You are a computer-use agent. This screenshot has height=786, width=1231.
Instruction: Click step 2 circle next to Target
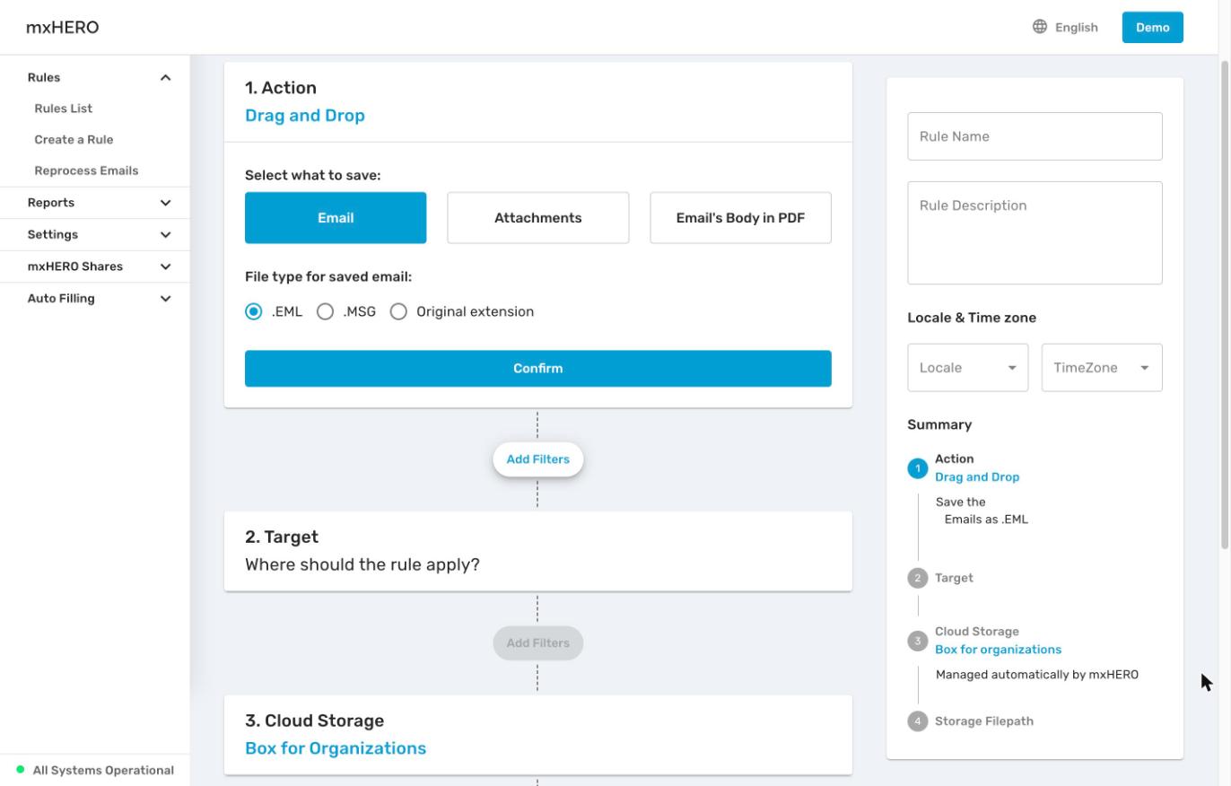(917, 579)
